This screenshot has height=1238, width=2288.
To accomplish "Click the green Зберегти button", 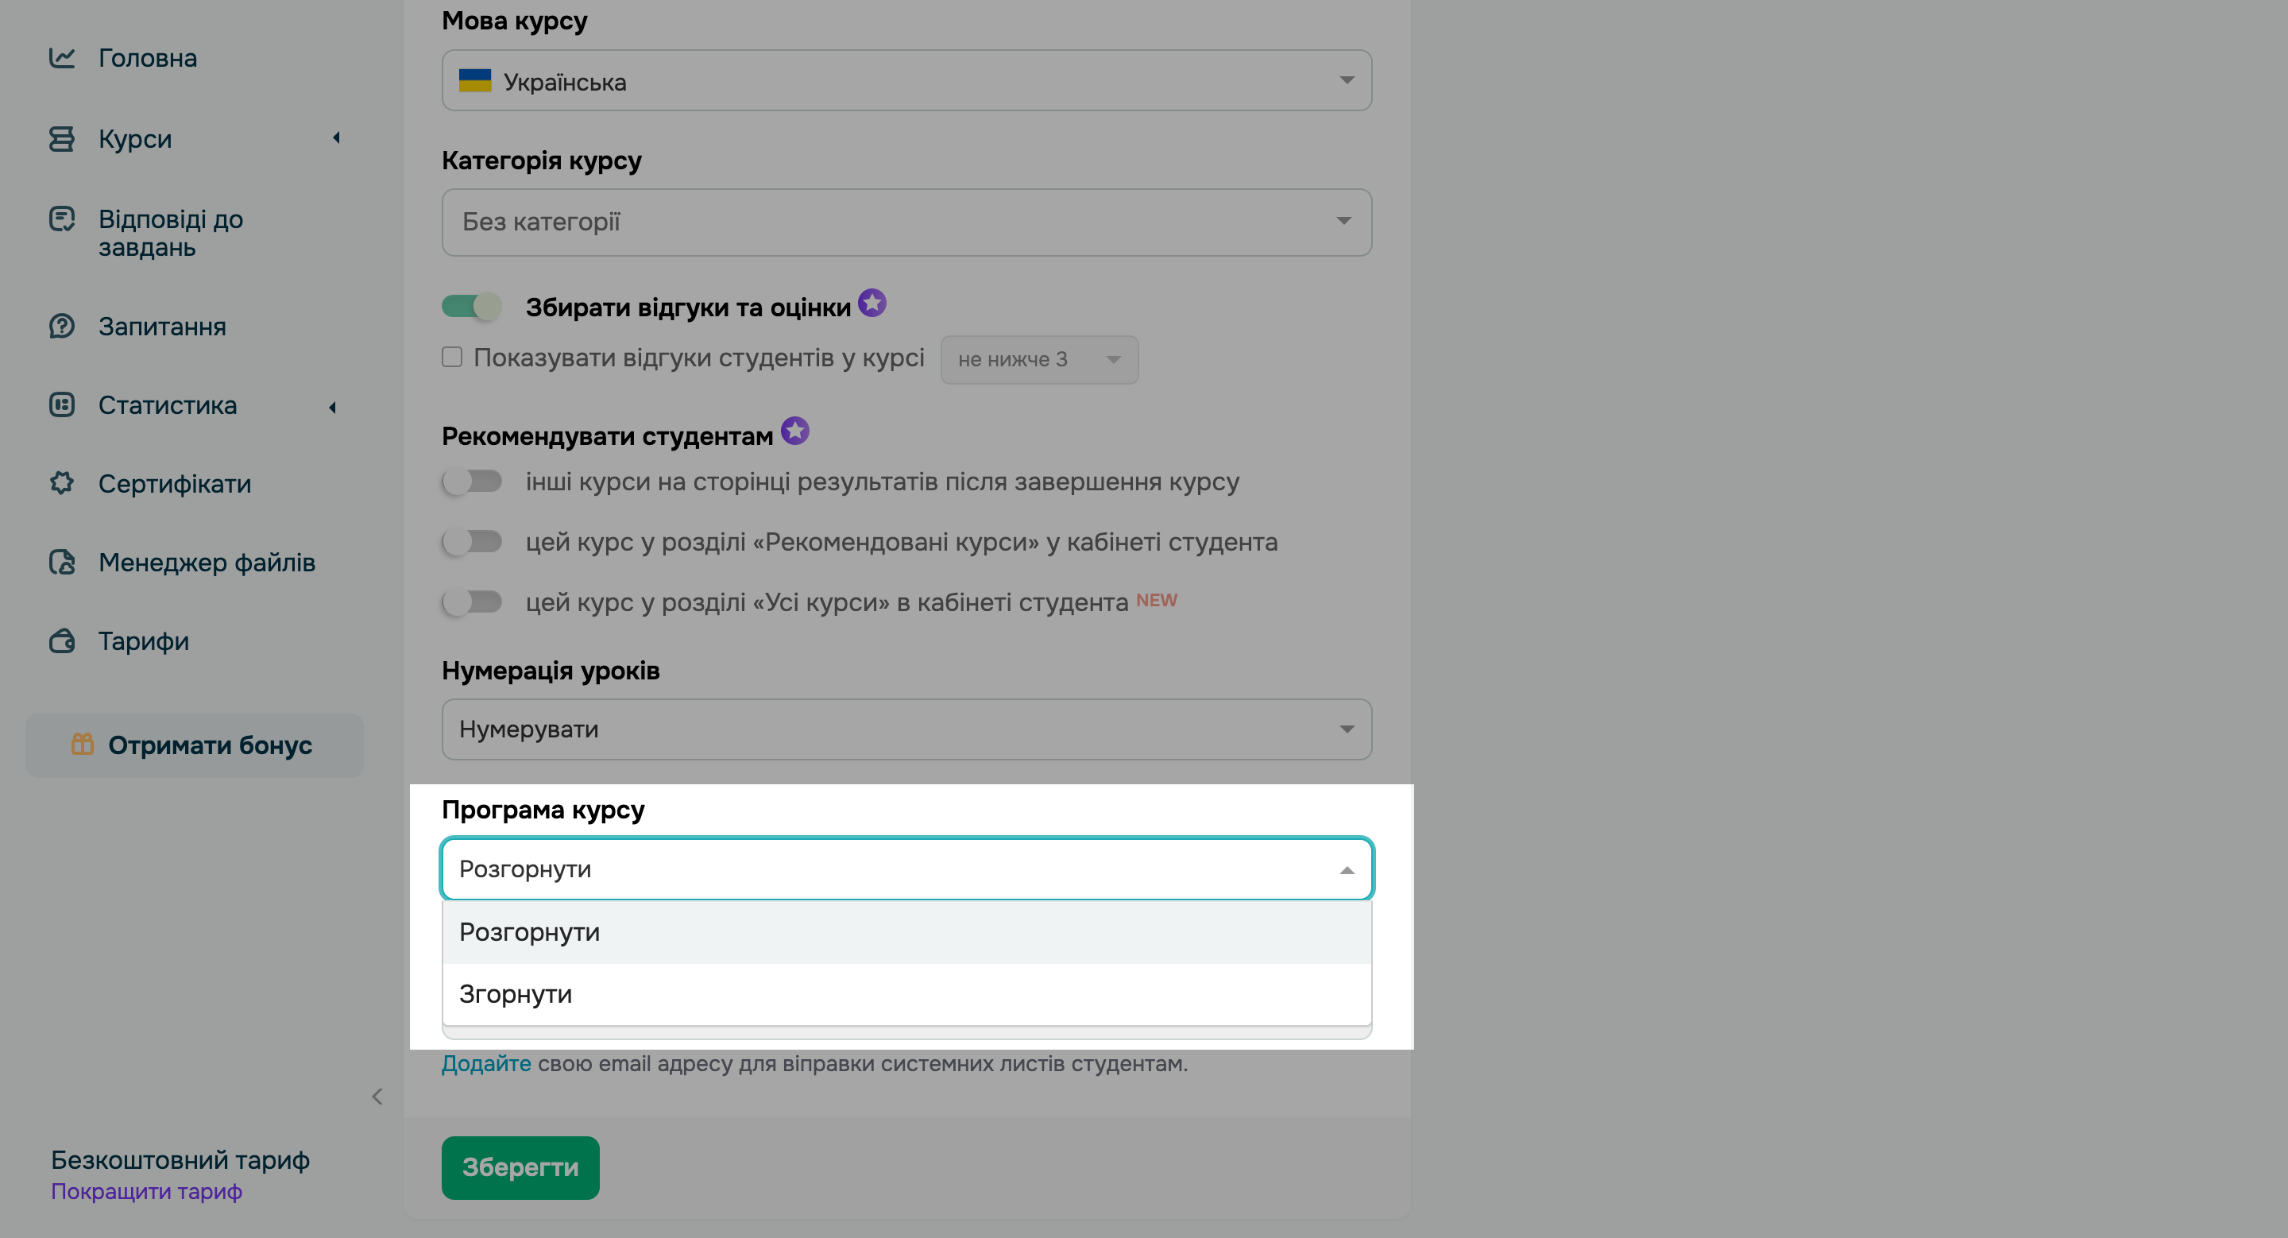I will [520, 1167].
